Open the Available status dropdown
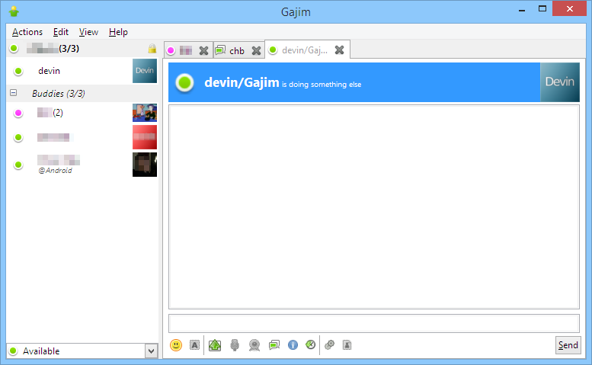This screenshot has height=365, width=592. tap(151, 351)
